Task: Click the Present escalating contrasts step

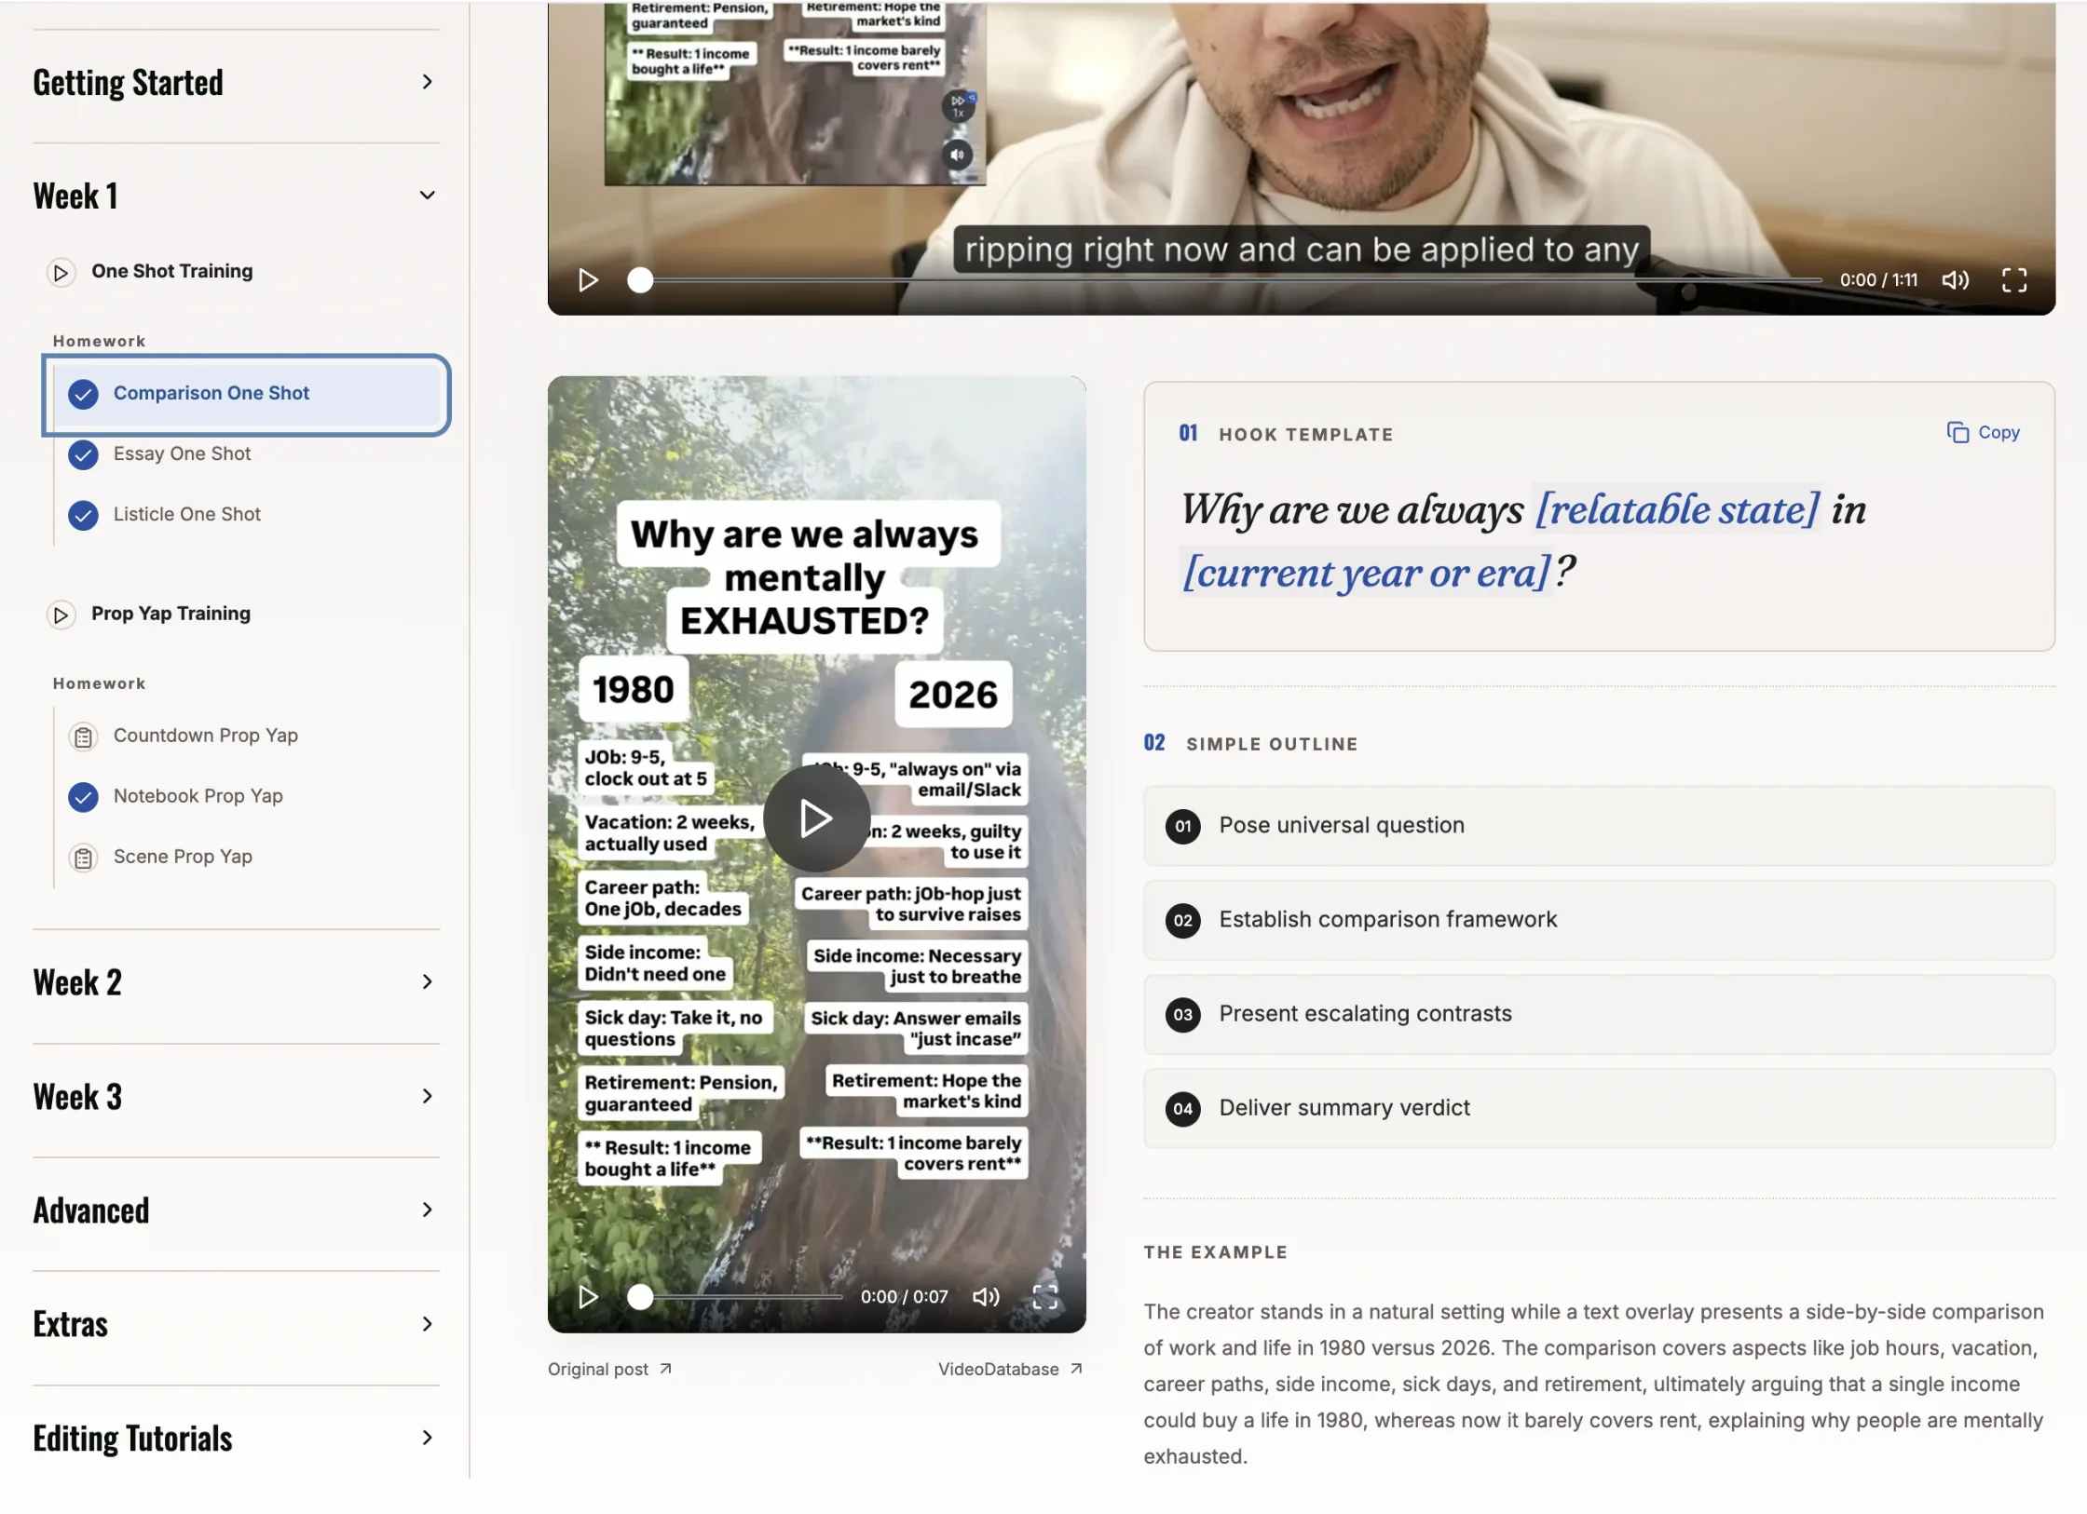Action: tap(1599, 1015)
